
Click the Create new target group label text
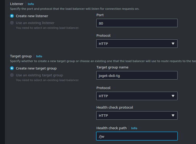click(x=36, y=68)
